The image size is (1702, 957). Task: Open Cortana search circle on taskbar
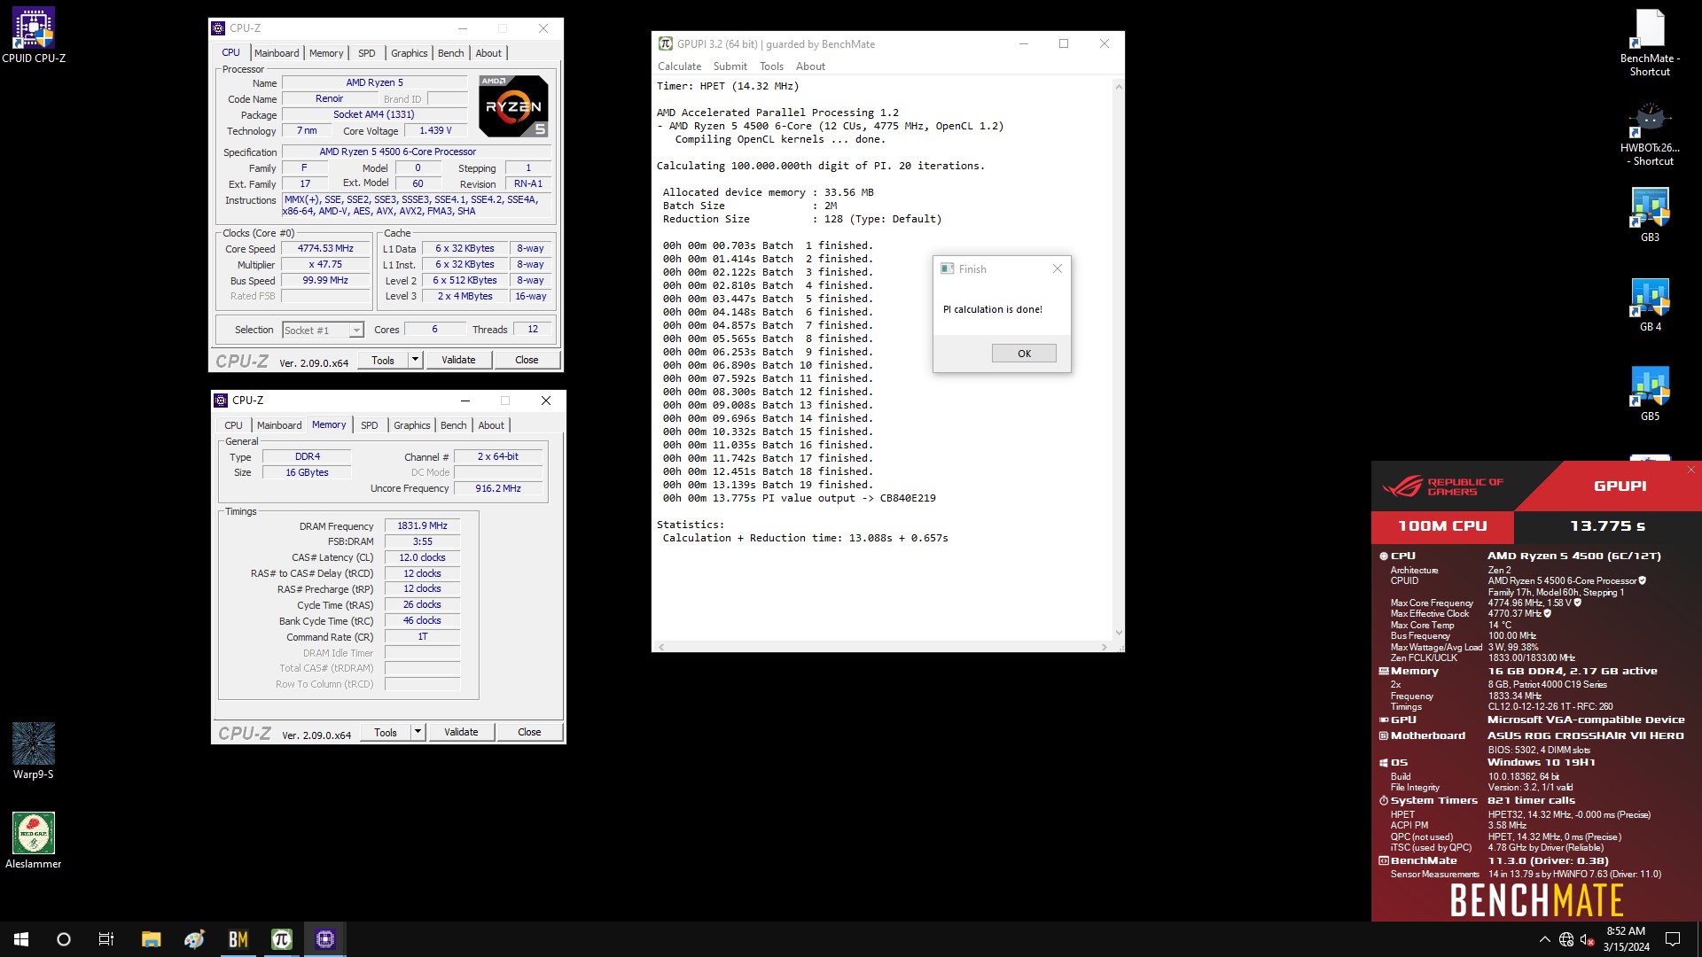pyautogui.click(x=64, y=939)
